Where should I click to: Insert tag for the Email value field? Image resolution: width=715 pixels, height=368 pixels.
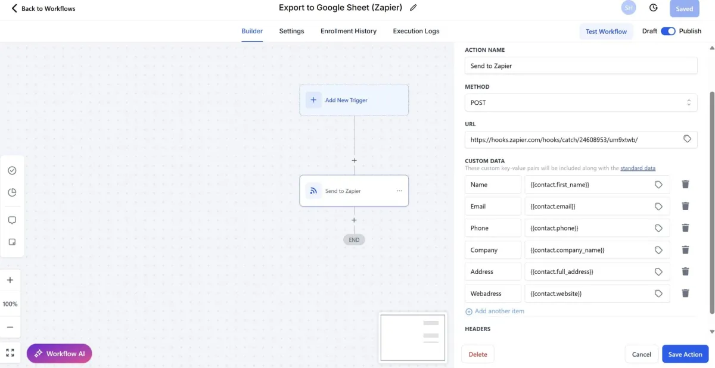coord(658,207)
